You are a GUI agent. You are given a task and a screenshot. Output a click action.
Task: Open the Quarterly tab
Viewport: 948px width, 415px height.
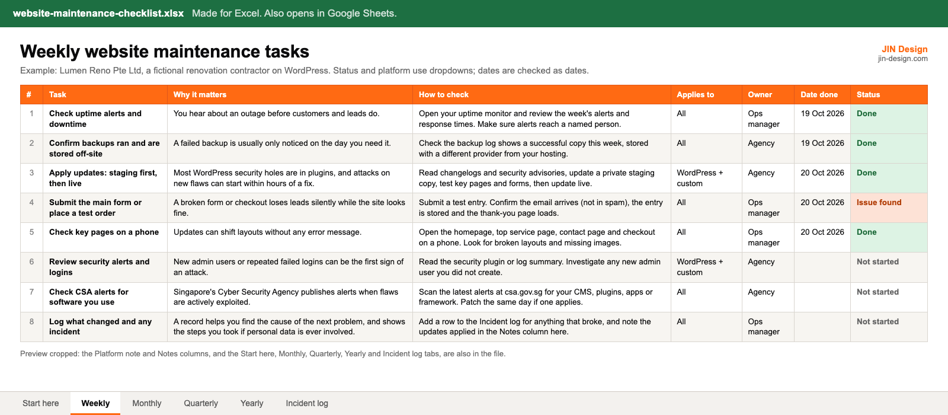(201, 403)
